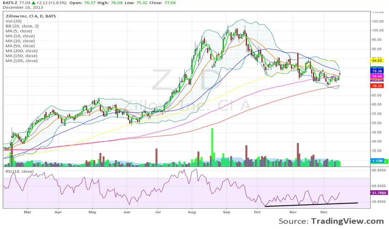Click the BATS:Z ticker symbol in header
Screen dimensions: 389x229
[10, 3]
